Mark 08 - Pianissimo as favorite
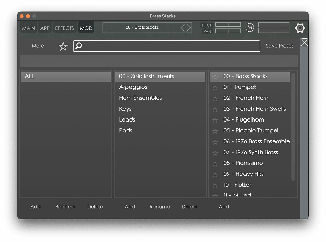 coord(215,164)
